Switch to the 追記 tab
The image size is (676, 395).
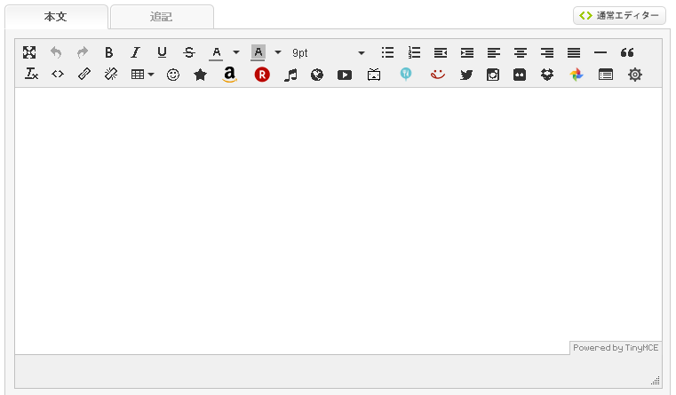pos(162,17)
